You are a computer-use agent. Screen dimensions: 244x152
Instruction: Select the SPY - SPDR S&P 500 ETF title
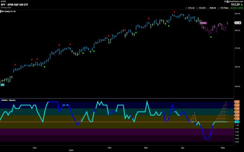(x=15, y=5)
